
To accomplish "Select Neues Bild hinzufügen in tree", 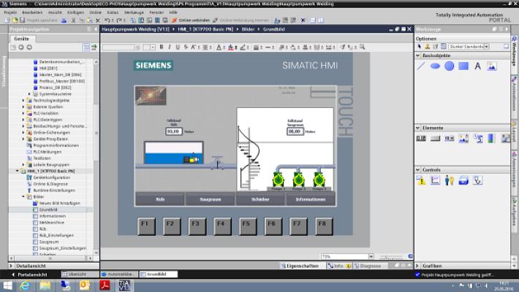I will click(x=60, y=203).
